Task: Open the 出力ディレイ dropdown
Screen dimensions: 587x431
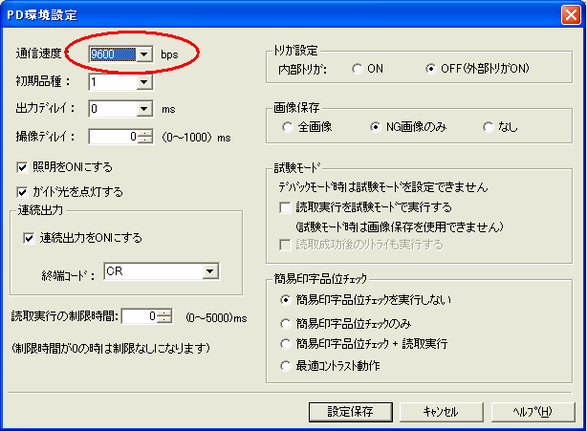Action: coord(144,109)
